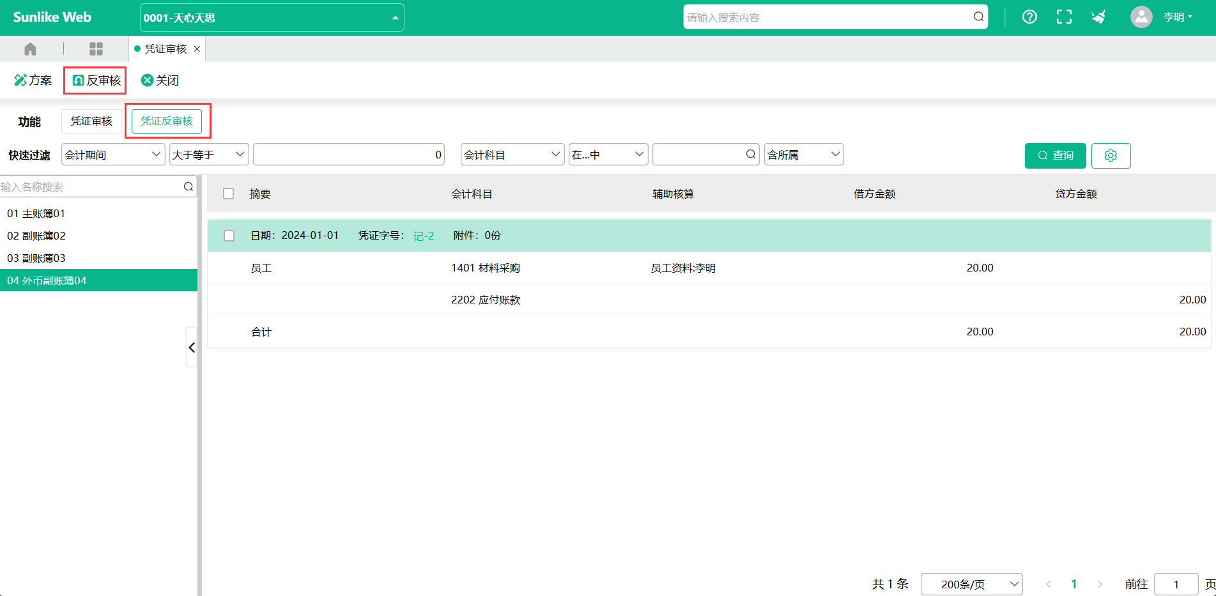
Task: Click the 摘要 column header
Action: (x=260, y=194)
